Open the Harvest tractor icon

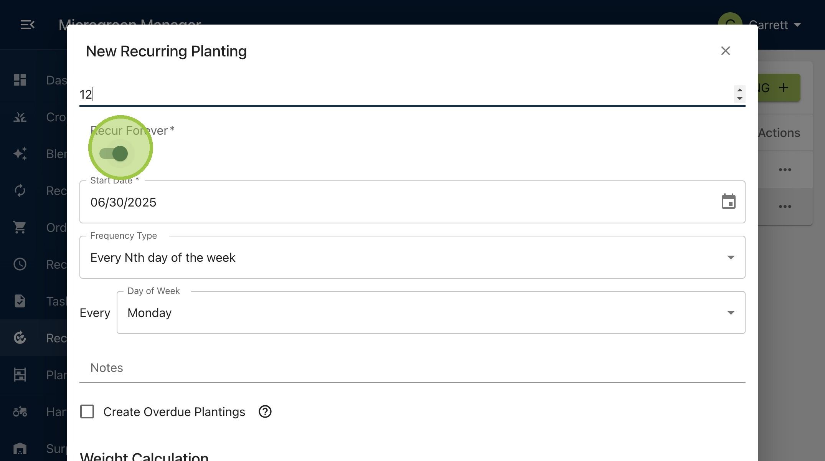pyautogui.click(x=20, y=411)
